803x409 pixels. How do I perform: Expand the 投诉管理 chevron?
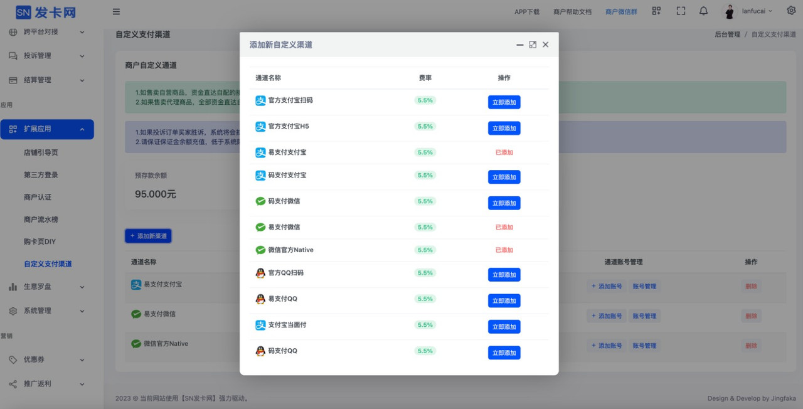coord(82,56)
